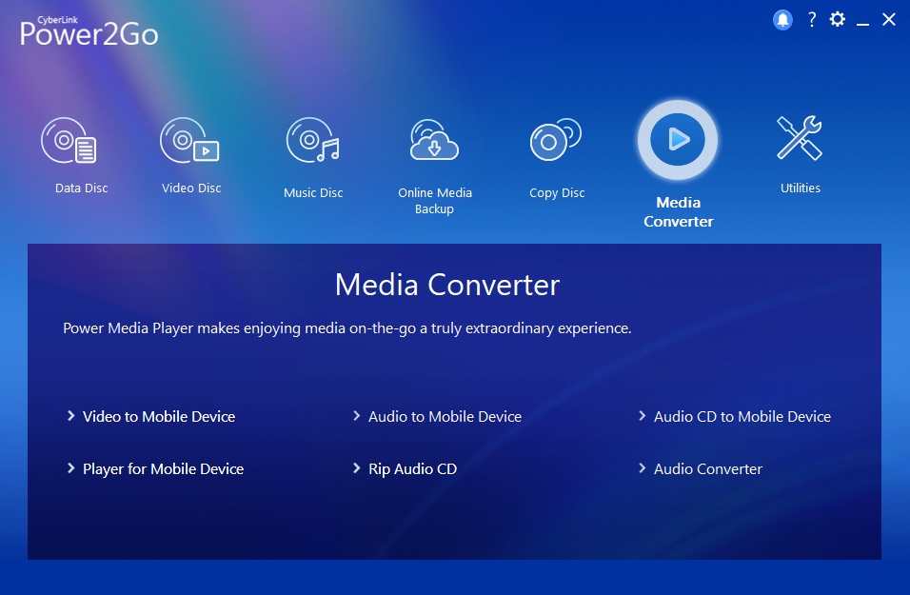Click the chevron beside Audio to Mobile Device
This screenshot has height=595, width=910.
pos(356,416)
